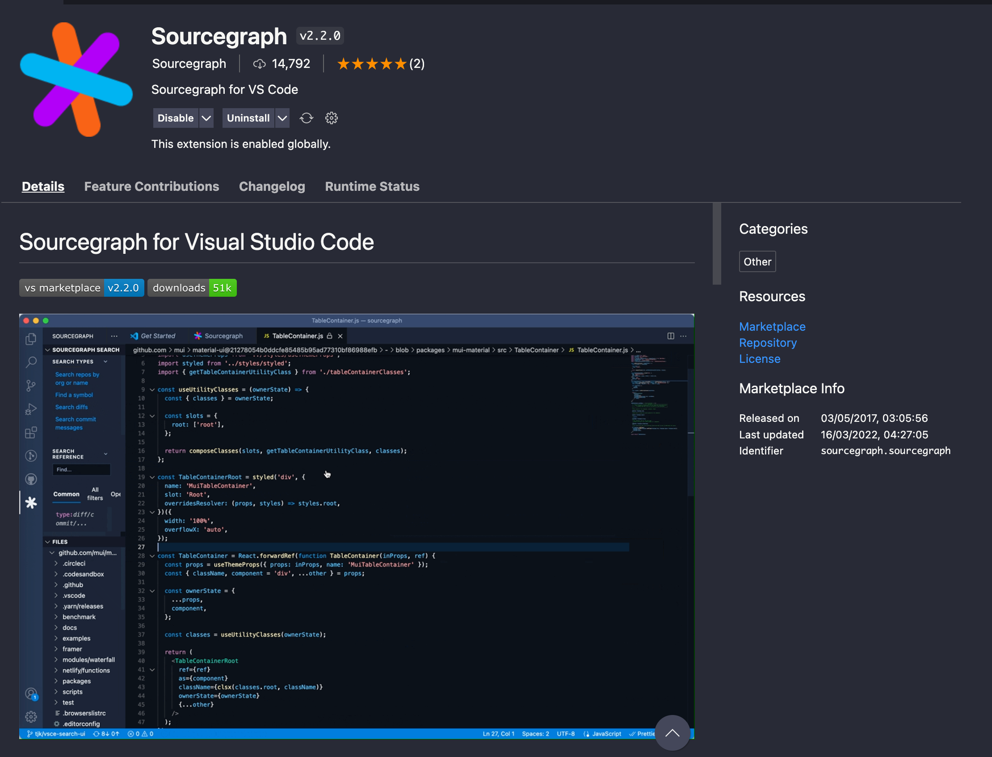992x757 pixels.
Task: Click the downloads 51k badge
Action: (192, 288)
